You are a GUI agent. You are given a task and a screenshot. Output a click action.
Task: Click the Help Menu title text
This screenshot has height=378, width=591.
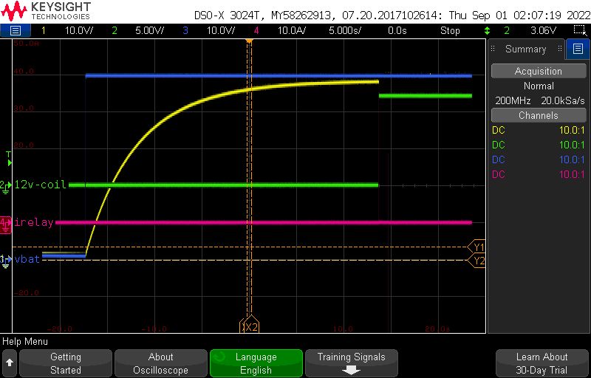tap(25, 342)
